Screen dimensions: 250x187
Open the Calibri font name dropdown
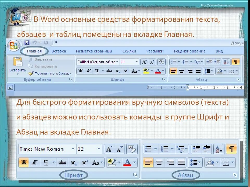[117, 62]
